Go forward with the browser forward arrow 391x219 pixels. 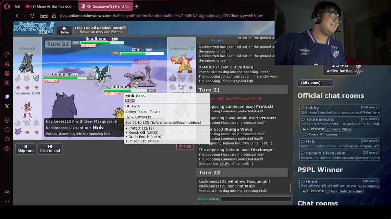coord(25,16)
